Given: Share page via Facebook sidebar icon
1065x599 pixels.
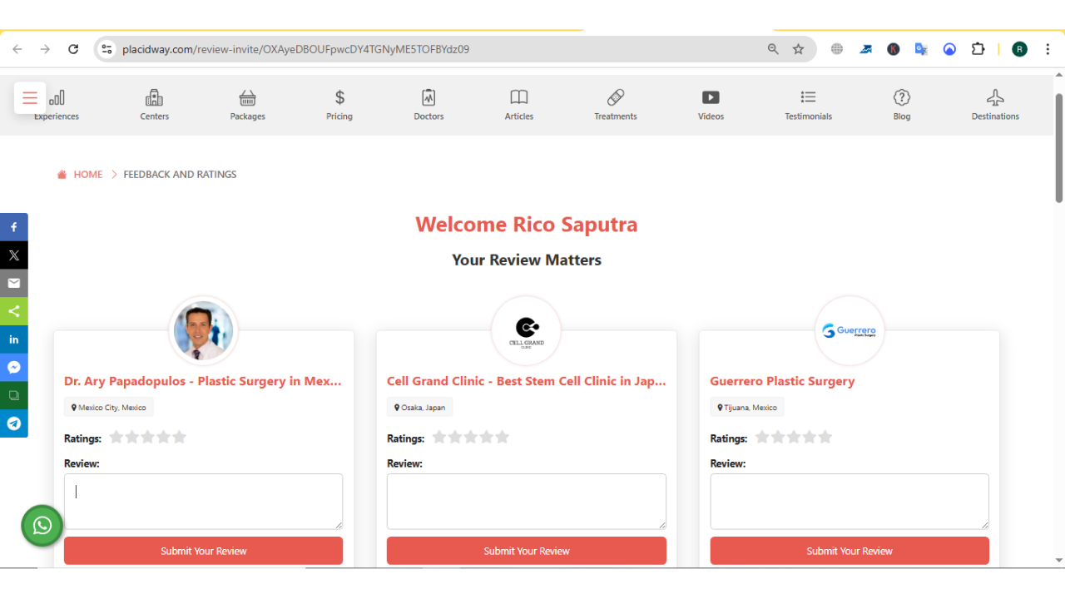Looking at the screenshot, I should pyautogui.click(x=14, y=227).
